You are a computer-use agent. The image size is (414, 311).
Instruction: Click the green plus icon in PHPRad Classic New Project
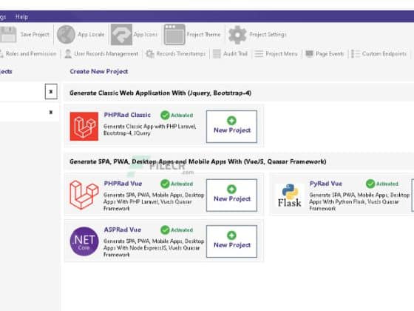(x=231, y=121)
